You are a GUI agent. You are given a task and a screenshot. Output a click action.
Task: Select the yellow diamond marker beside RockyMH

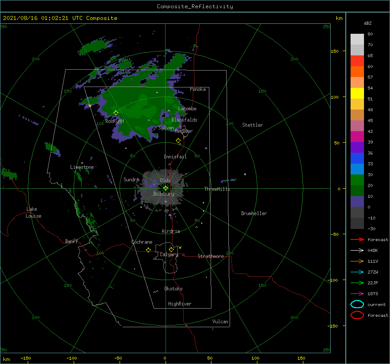116,113
